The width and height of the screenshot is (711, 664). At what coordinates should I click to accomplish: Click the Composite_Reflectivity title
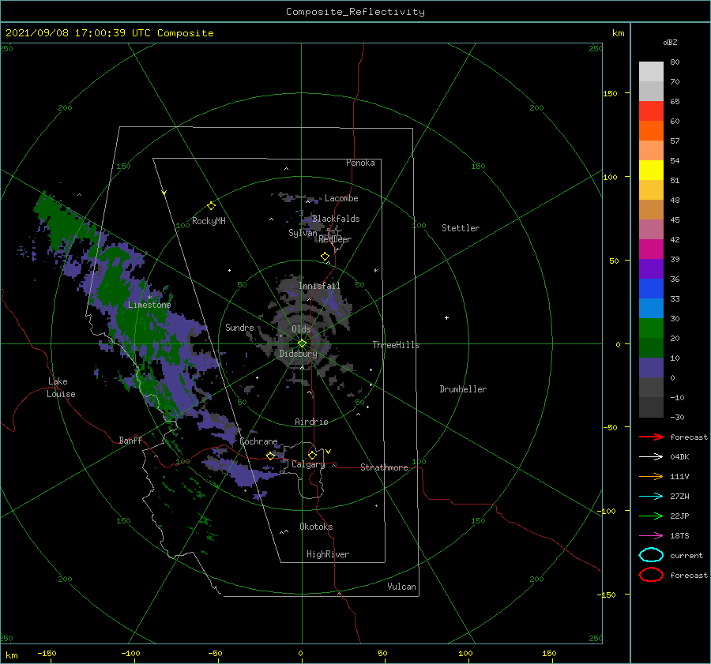355,12
